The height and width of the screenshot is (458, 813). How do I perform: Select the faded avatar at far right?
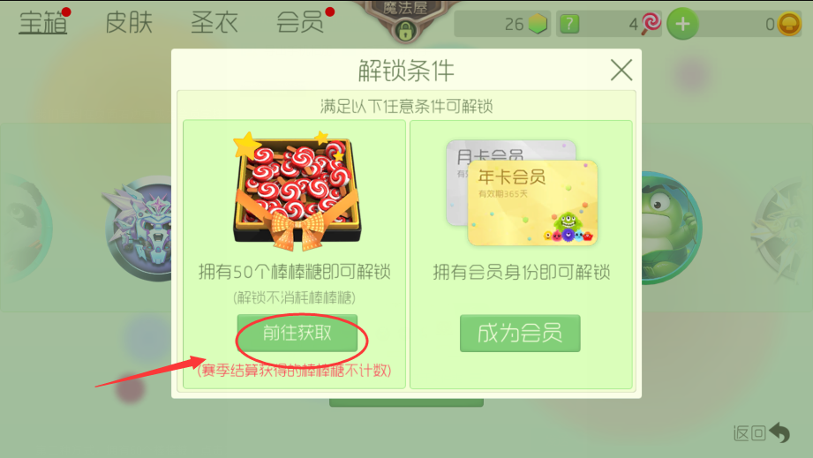click(782, 228)
